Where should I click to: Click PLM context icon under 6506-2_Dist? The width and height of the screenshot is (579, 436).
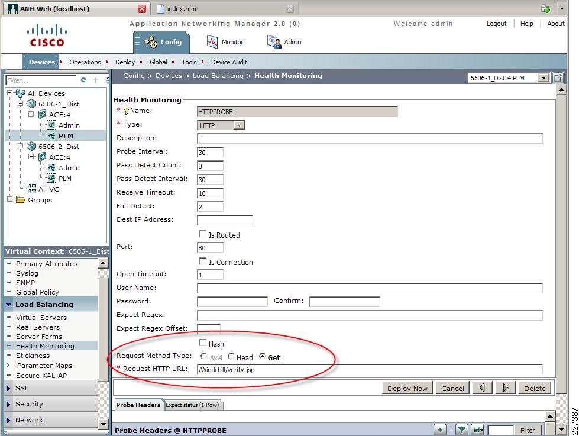coord(51,179)
